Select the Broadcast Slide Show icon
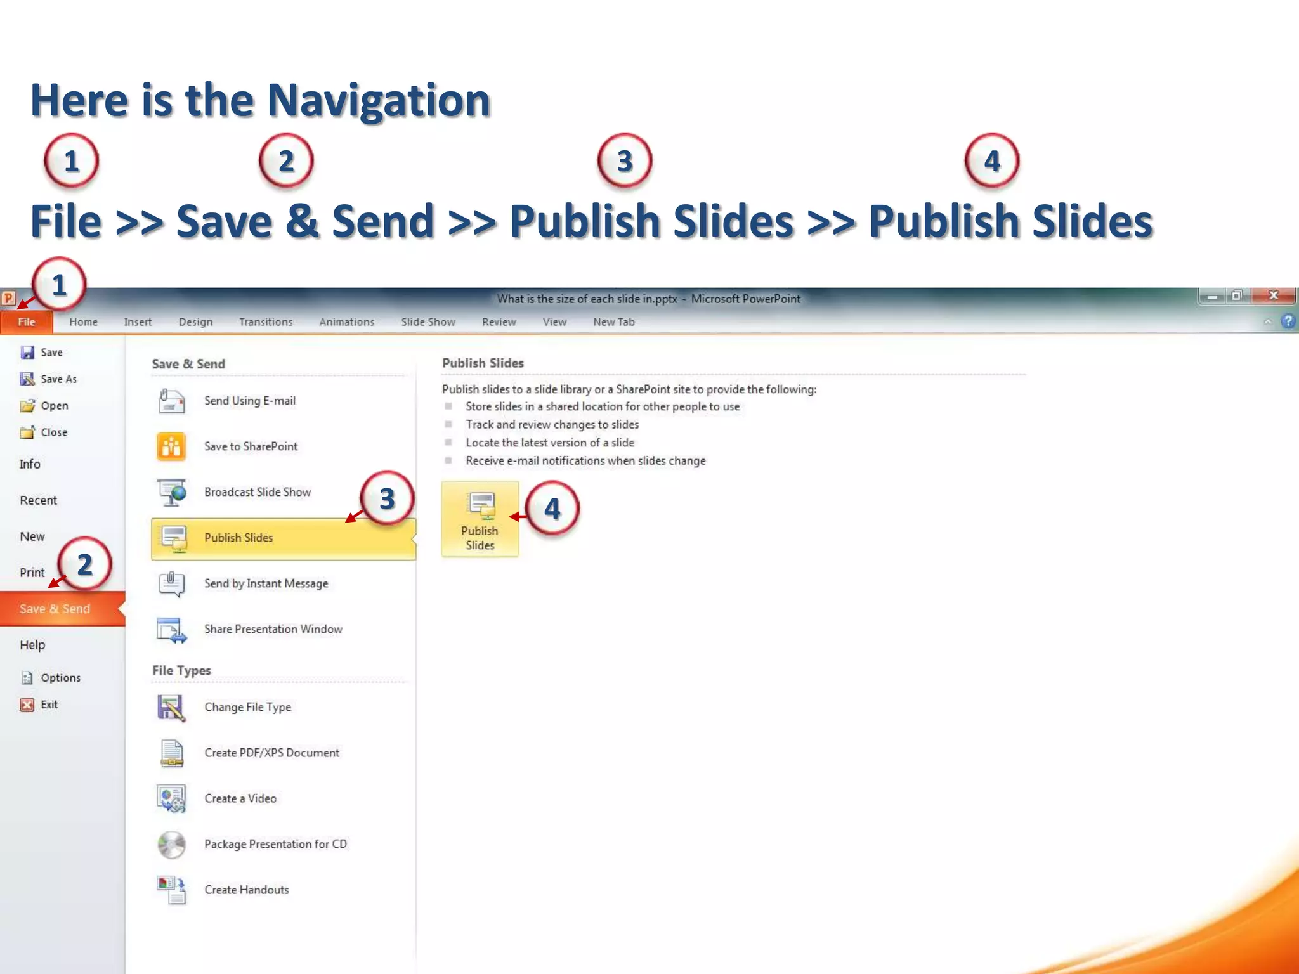 [171, 493]
